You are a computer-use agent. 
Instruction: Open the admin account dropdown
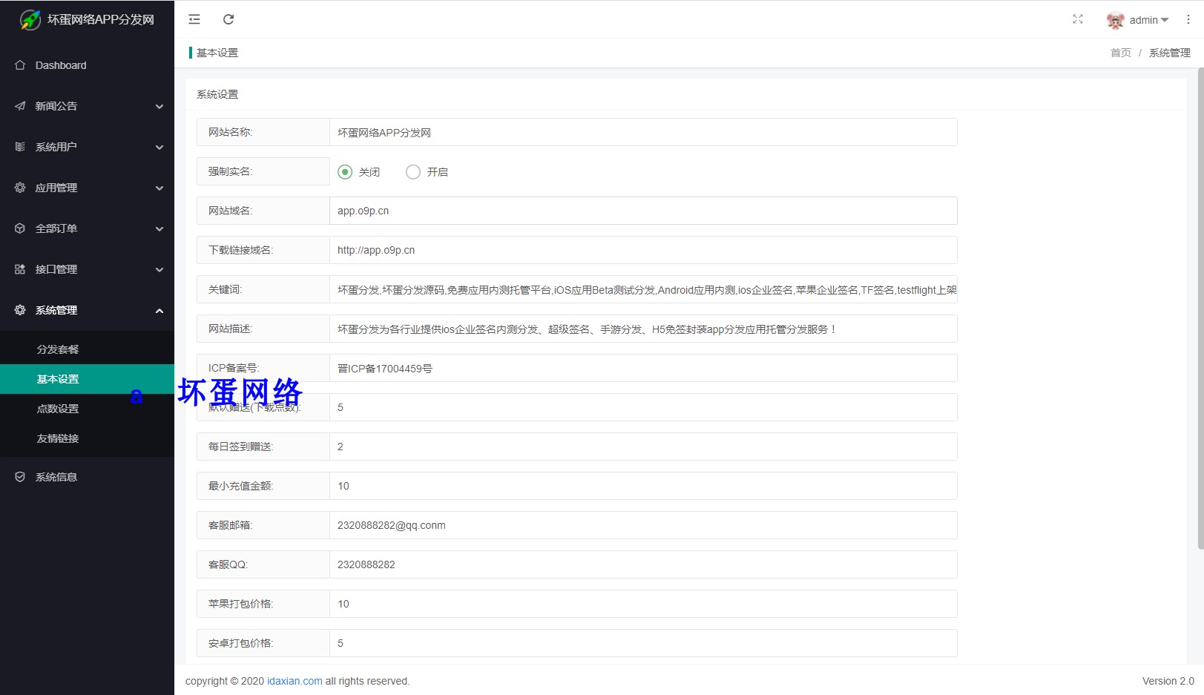pyautogui.click(x=1148, y=20)
